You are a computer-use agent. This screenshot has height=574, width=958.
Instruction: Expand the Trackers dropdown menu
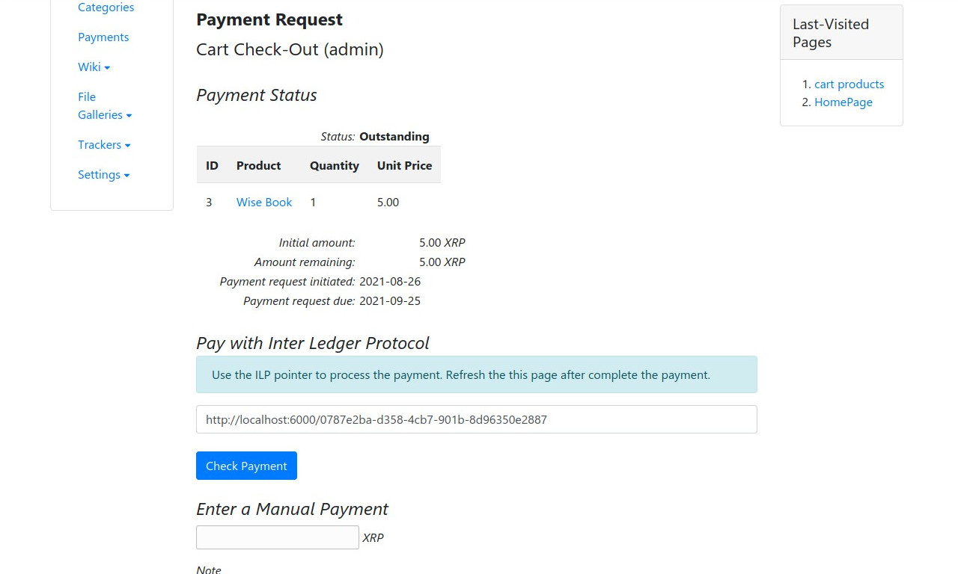click(x=104, y=145)
